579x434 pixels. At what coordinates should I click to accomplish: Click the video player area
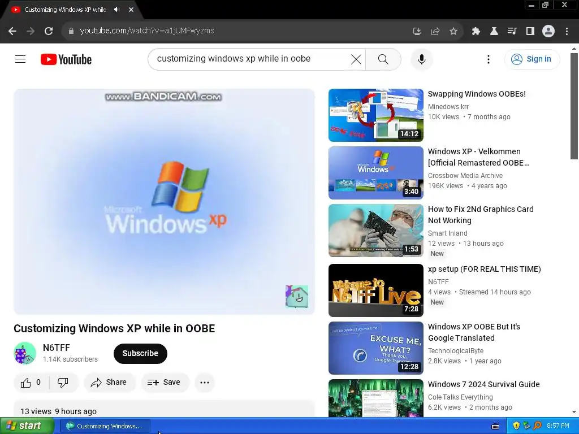[164, 202]
